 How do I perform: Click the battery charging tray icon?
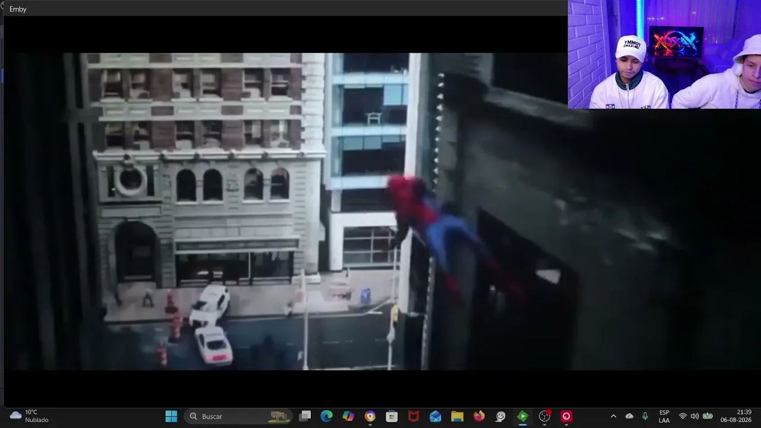707,416
